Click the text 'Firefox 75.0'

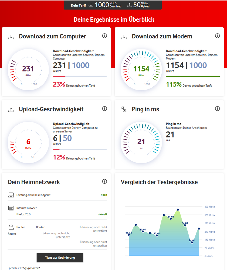(23, 214)
